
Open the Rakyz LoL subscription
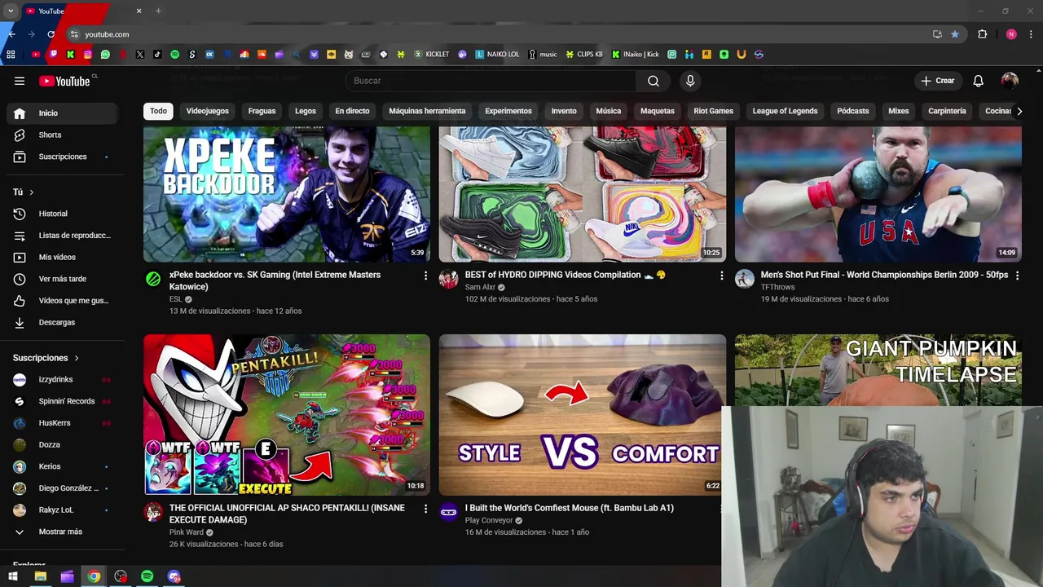tap(60, 510)
